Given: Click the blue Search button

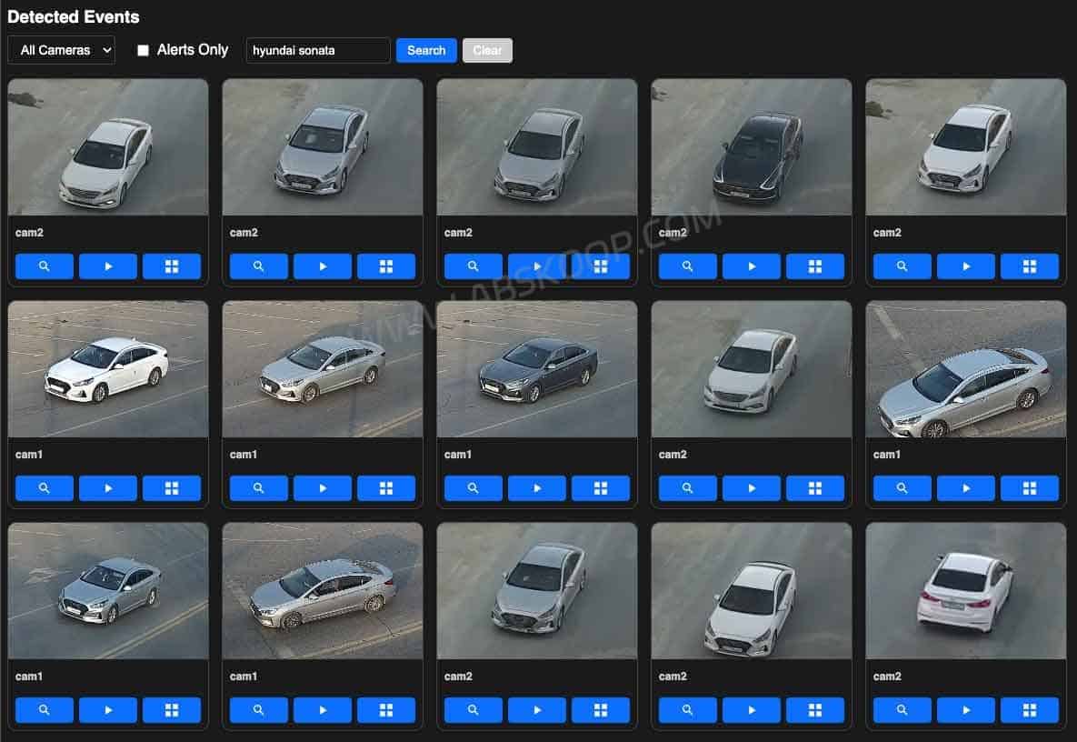Looking at the screenshot, I should 426,50.
